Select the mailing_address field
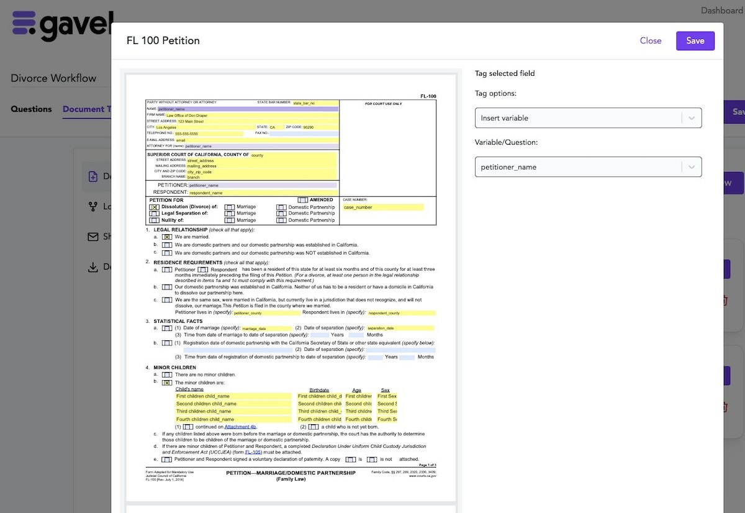Screen dimensions: 745x513 pyautogui.click(x=261, y=166)
